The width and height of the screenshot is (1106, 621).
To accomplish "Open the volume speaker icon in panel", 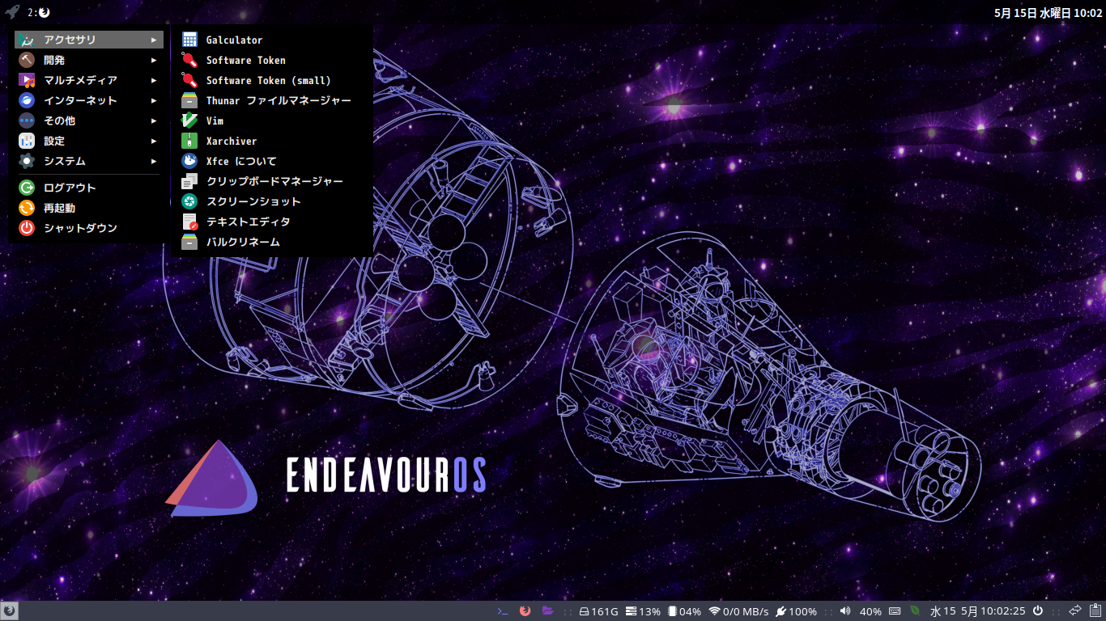I will click(x=845, y=611).
